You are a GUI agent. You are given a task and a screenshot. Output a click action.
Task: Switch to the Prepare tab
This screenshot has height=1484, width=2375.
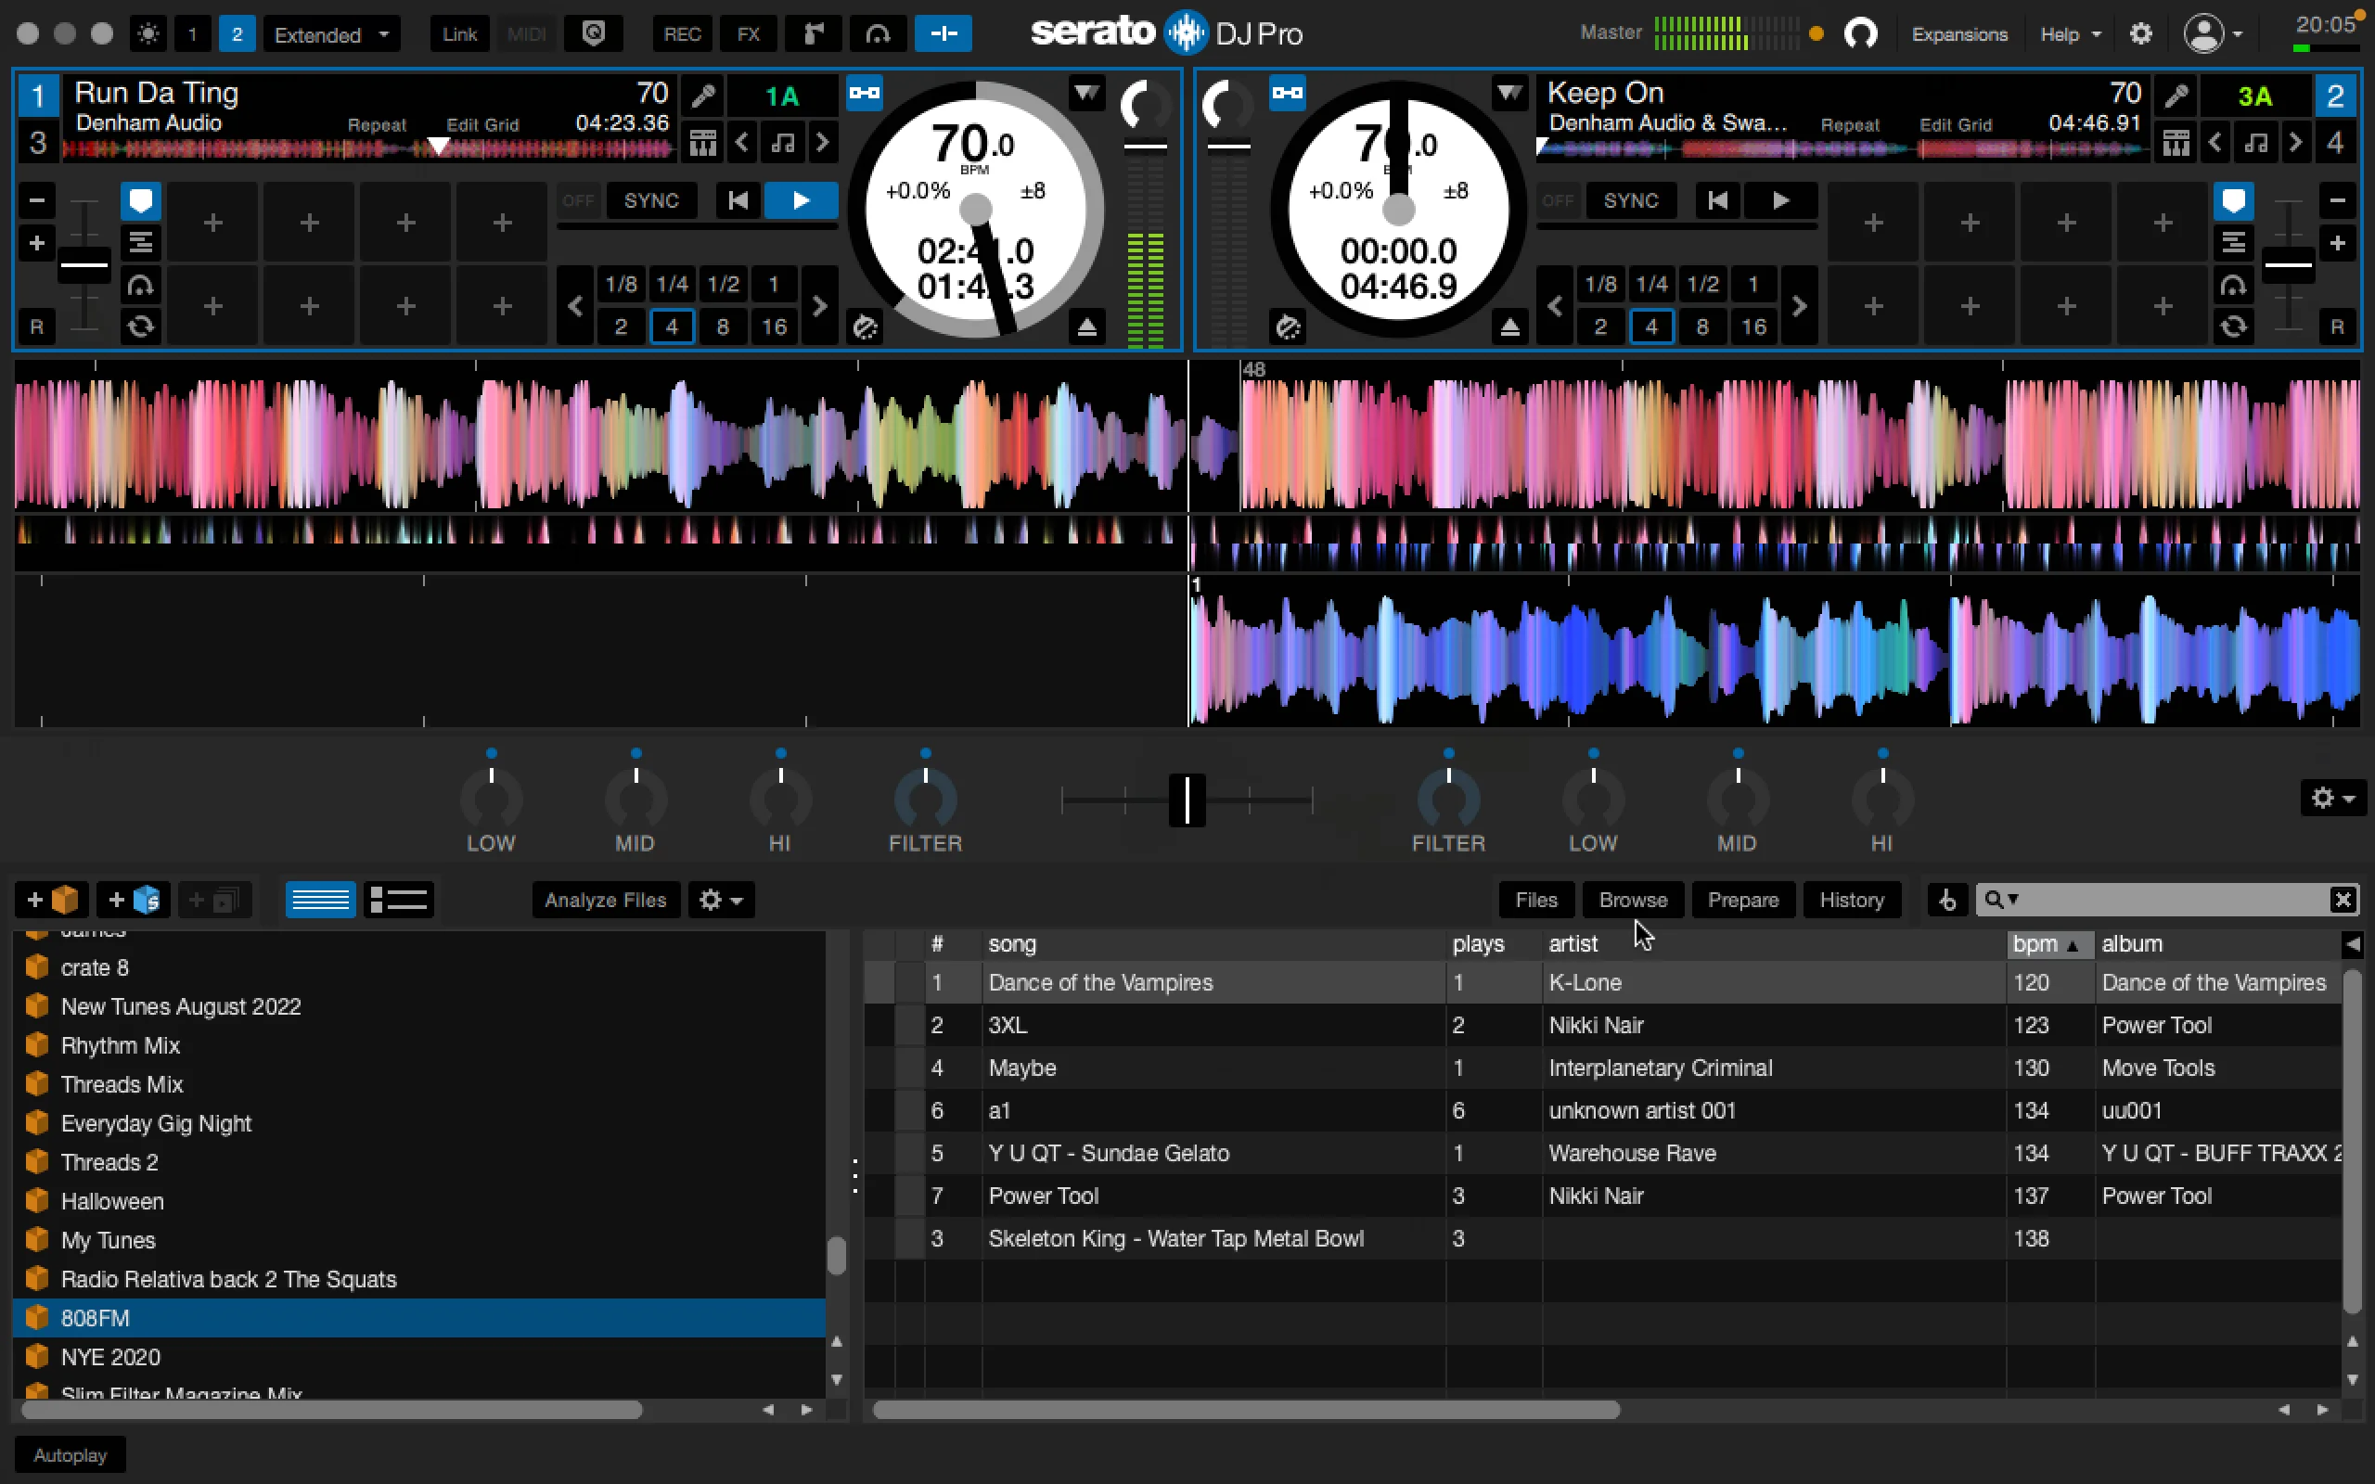(1743, 899)
